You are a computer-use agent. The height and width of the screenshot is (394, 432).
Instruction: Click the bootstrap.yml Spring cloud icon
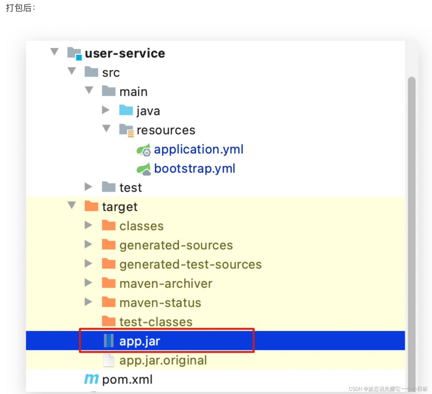(x=143, y=169)
